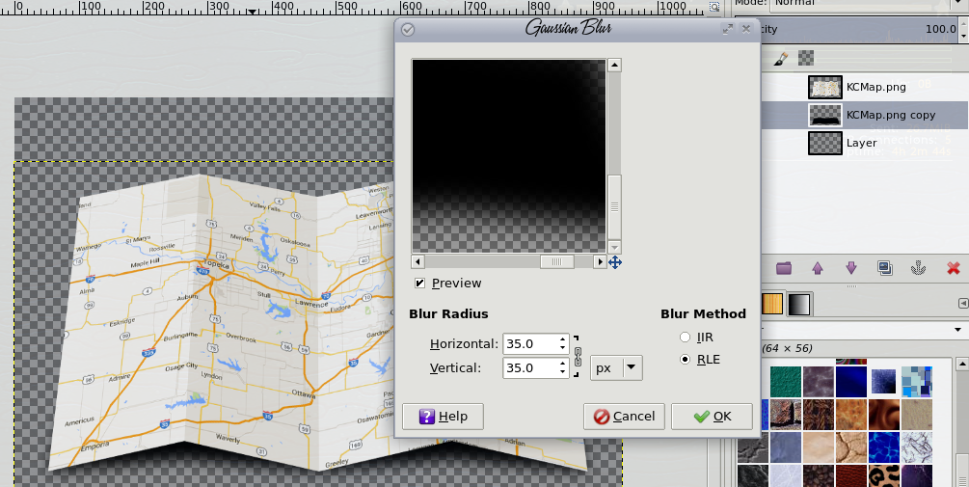Toggle the Preview checkbox
The height and width of the screenshot is (487, 969).
point(420,284)
